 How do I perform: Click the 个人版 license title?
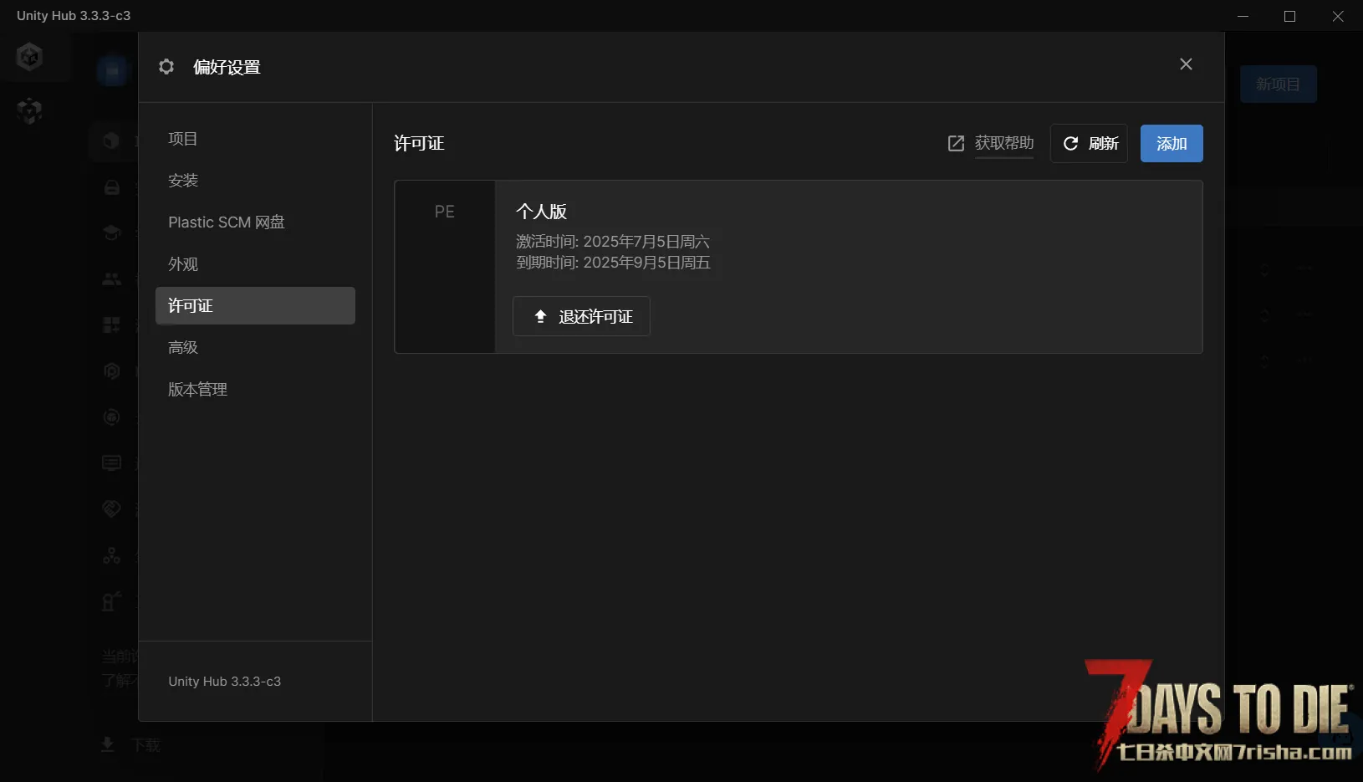point(541,212)
